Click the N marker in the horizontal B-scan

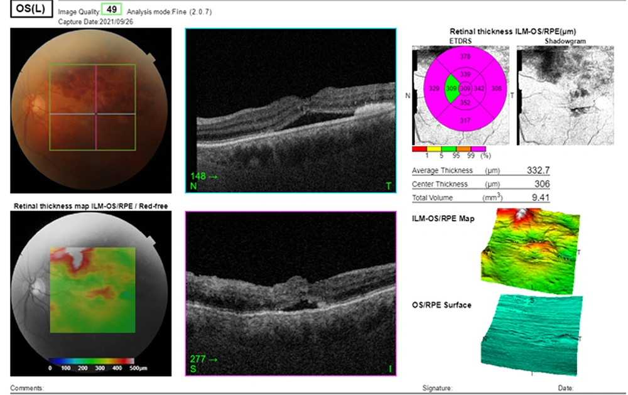tap(193, 187)
